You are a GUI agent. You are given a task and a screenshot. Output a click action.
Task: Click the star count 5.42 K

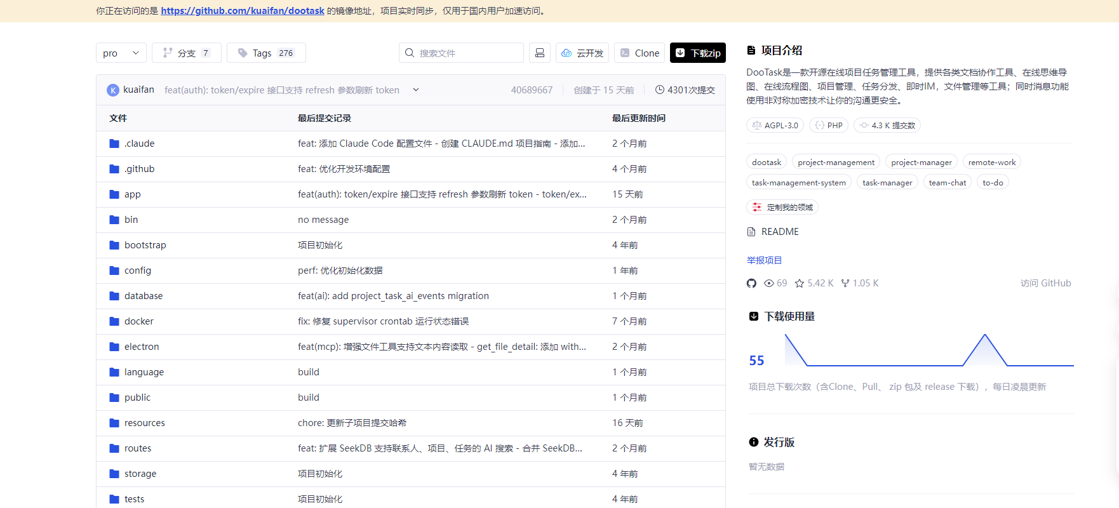tap(814, 283)
